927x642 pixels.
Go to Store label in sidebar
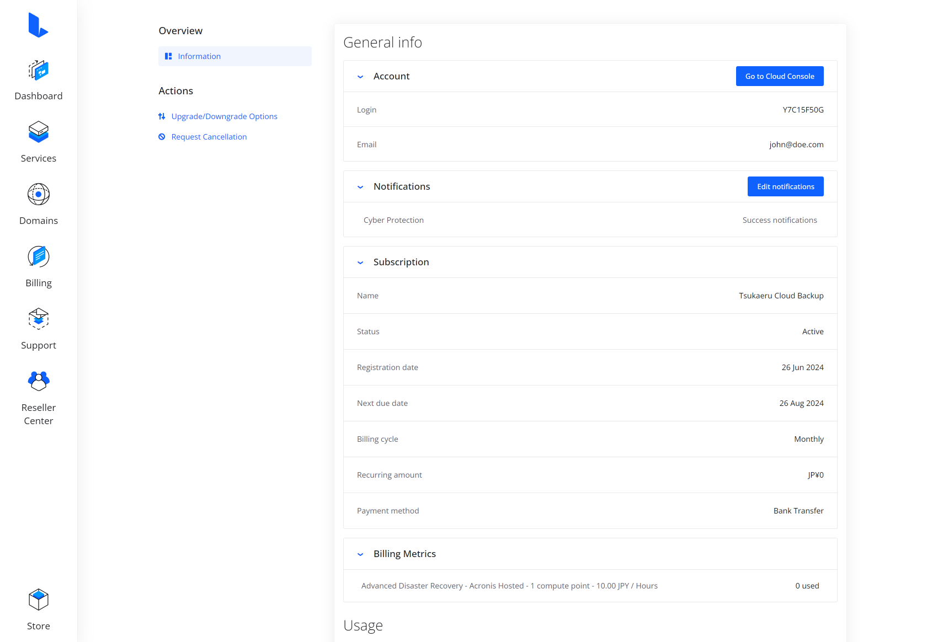click(x=39, y=626)
